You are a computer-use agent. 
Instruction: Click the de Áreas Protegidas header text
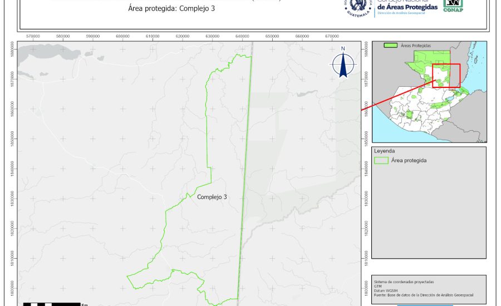(x=407, y=7)
